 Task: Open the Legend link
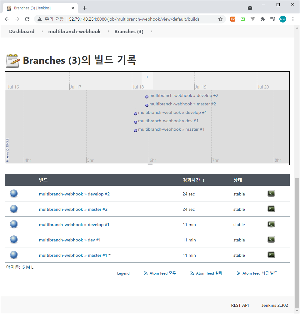tap(123, 273)
